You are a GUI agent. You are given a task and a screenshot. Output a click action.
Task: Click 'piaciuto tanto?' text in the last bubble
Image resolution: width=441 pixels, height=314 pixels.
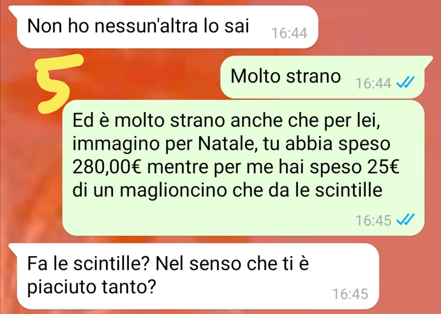[91, 288]
